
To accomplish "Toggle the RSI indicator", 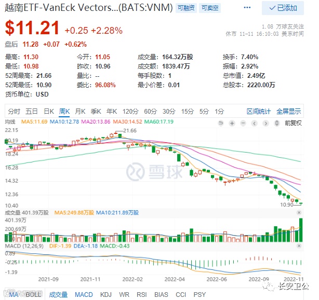I will coord(142,294).
